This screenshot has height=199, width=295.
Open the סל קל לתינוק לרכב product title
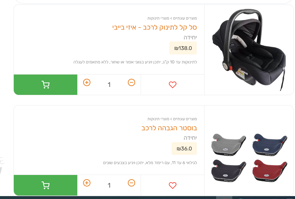point(155,27)
